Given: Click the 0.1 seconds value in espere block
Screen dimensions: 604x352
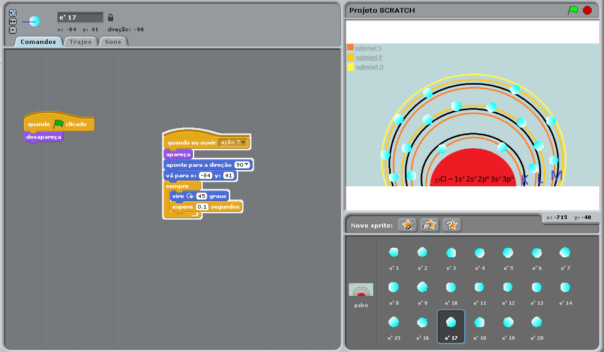Looking at the screenshot, I should click(202, 207).
